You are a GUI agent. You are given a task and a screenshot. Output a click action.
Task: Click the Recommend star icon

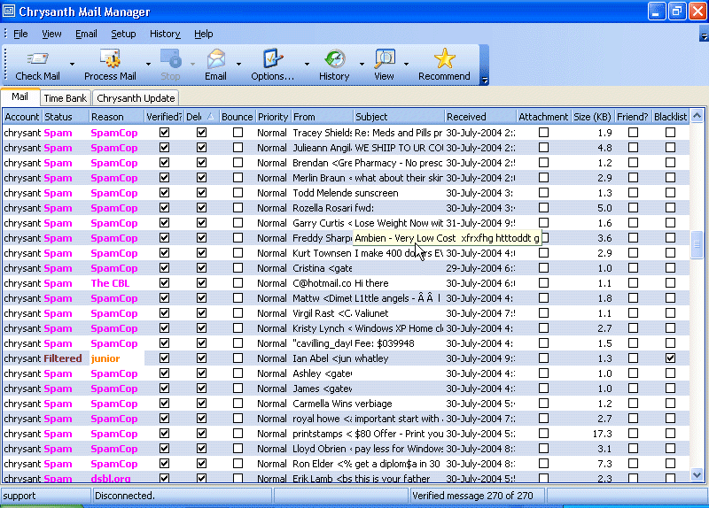444,59
